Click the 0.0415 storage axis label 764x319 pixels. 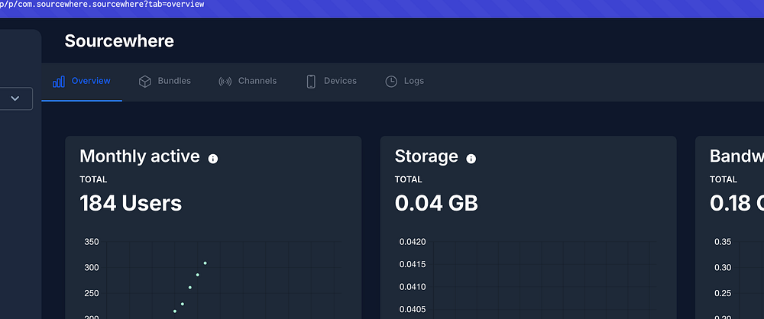(413, 265)
